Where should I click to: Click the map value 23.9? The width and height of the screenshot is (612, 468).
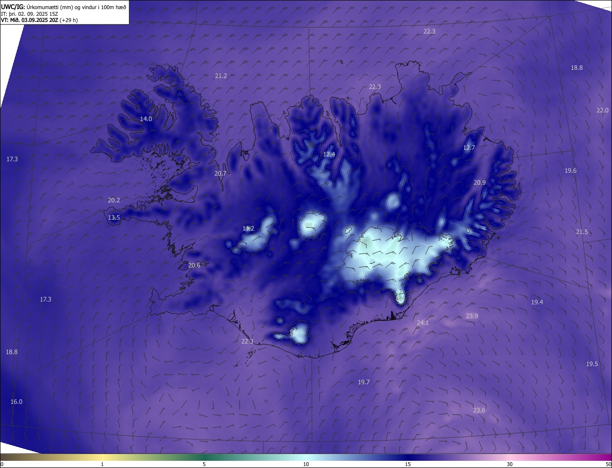[x=472, y=316]
